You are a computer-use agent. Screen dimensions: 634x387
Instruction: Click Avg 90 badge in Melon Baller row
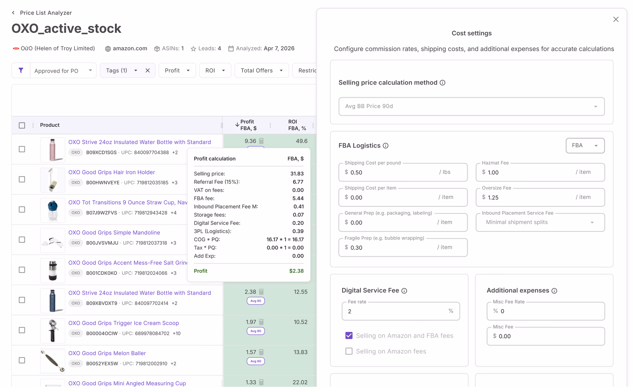pyautogui.click(x=256, y=361)
